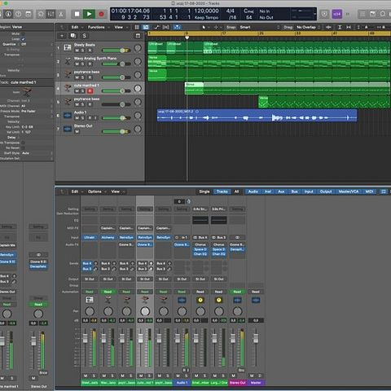The width and height of the screenshot is (391, 391).
Task: Click the green Play button
Action: (x=89, y=14)
